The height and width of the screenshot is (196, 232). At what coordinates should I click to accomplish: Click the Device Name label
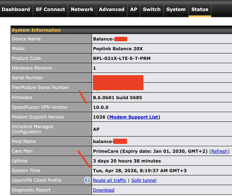pos(26,39)
